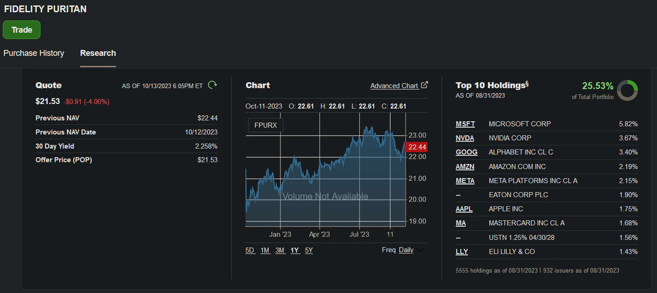This screenshot has width=657, height=293.
Task: Click the $21.53 quote price
Action: pyautogui.click(x=47, y=101)
